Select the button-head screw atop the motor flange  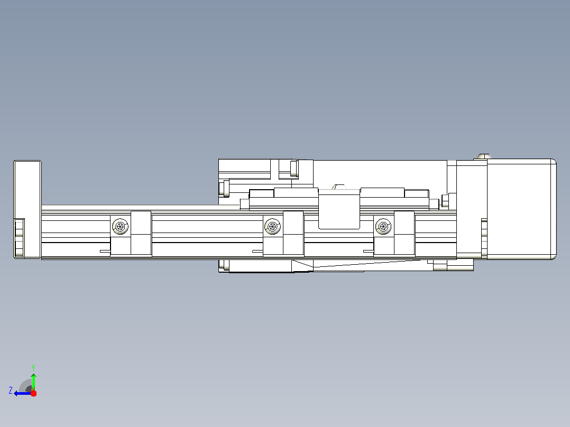[483, 156]
